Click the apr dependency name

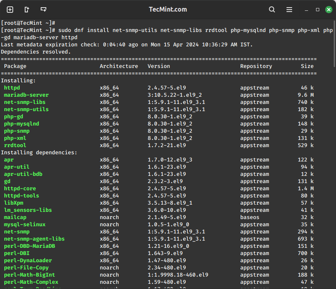pyautogui.click(x=9, y=160)
